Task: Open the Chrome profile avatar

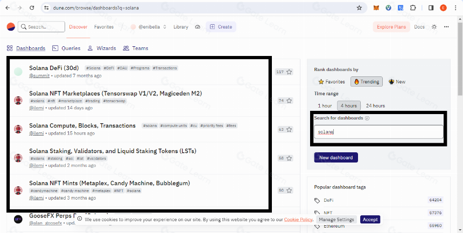Action: point(443,8)
